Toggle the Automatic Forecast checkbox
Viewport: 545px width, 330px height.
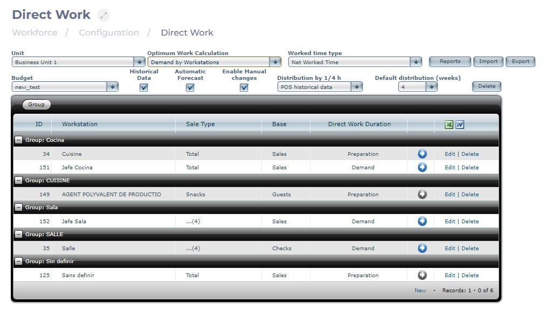click(190, 87)
